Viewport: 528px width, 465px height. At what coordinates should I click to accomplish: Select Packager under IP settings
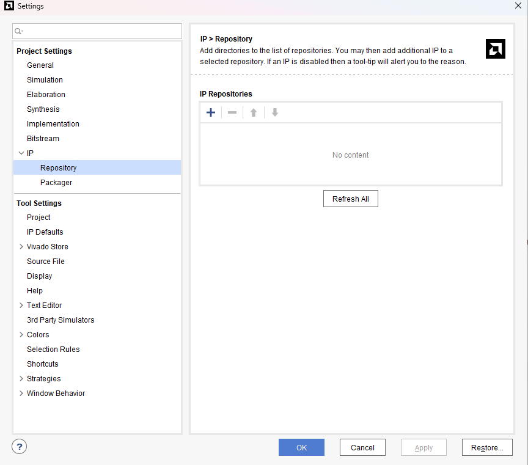tap(56, 183)
